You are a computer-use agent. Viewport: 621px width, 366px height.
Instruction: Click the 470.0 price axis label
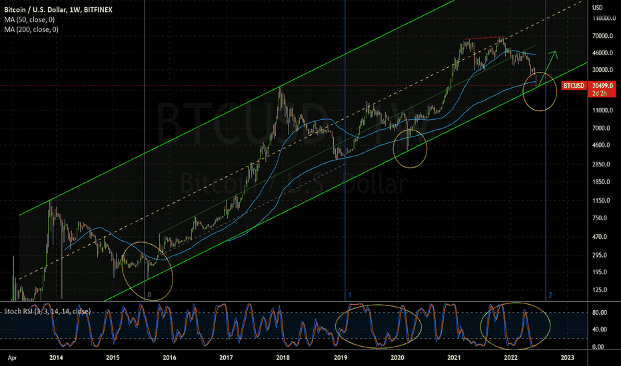(600, 237)
